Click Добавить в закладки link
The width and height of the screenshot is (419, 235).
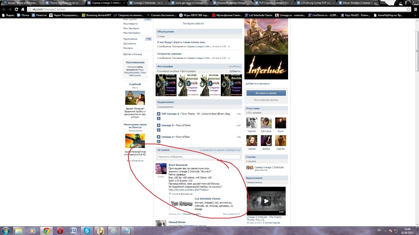258,84
